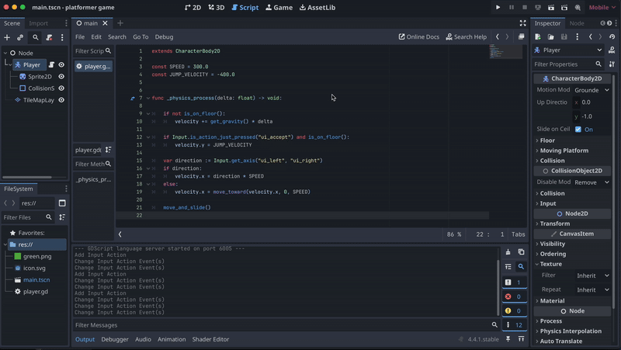Screen dimensions: 621x350
Task: Open the Debug menu in script editor
Action: (x=164, y=36)
